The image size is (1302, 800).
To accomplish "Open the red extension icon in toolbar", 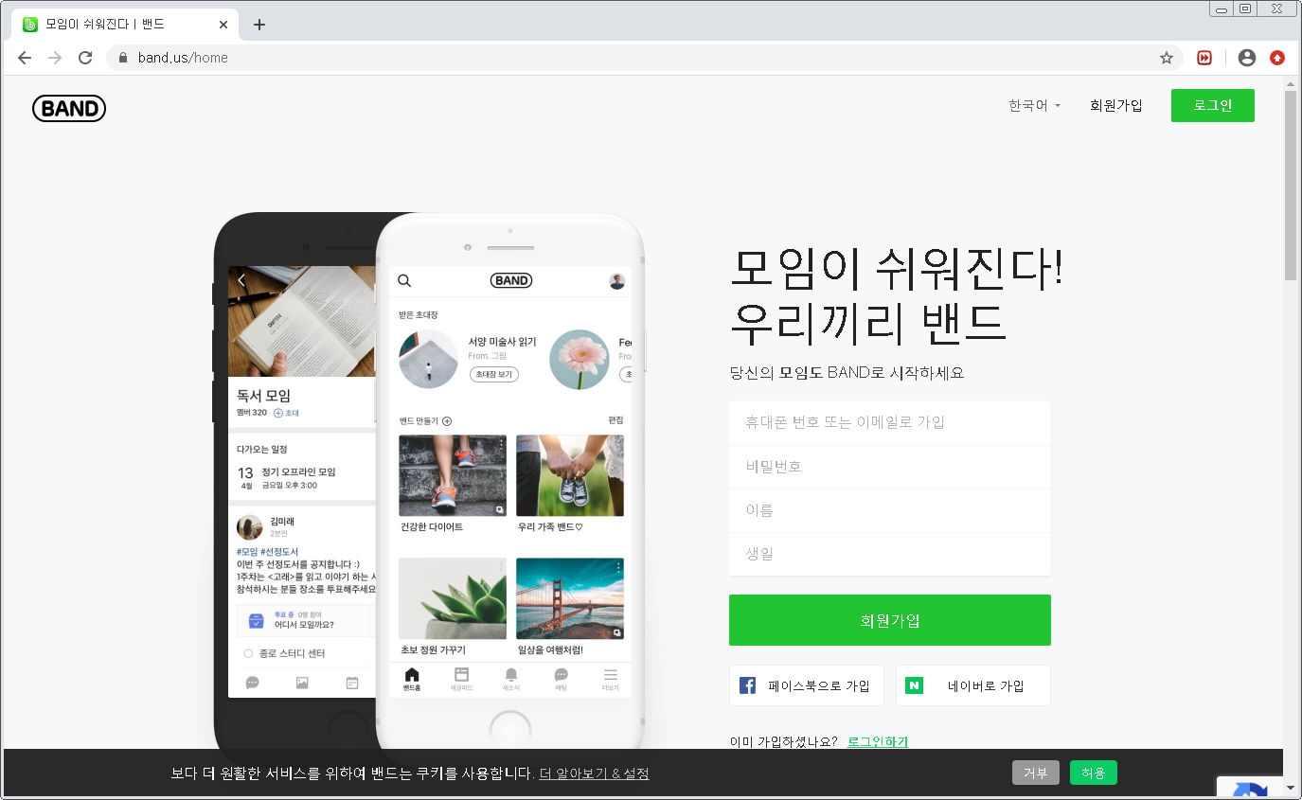I will pos(1204,58).
